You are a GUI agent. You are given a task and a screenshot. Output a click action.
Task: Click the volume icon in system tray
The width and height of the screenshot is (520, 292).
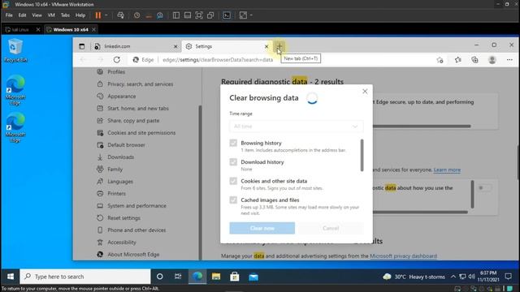pos(471,277)
